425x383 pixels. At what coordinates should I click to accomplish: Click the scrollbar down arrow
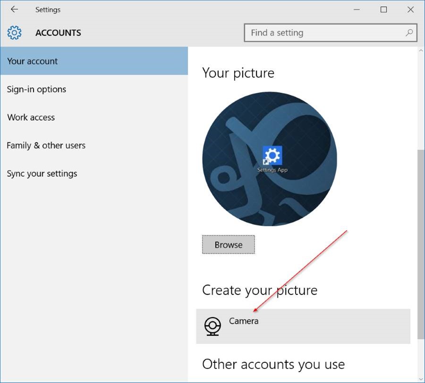(421, 378)
